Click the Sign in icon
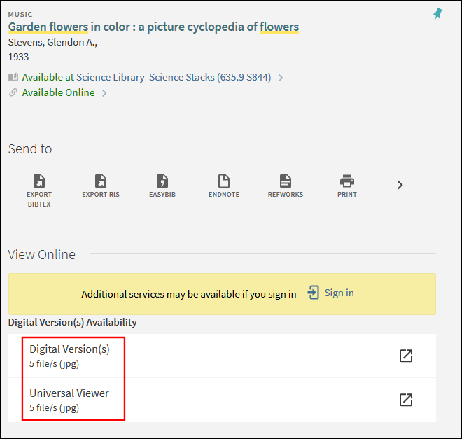The image size is (462, 439). click(x=314, y=293)
